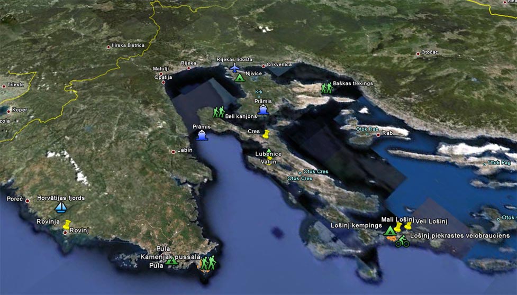Select the yellow pushpin next to Cres
Viewport: 517px width, 295px height.
(266, 134)
